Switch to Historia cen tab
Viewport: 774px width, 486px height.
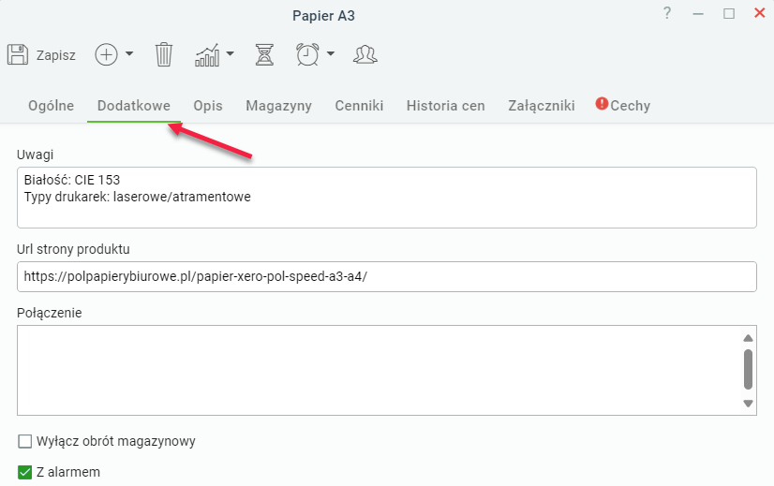coord(446,106)
